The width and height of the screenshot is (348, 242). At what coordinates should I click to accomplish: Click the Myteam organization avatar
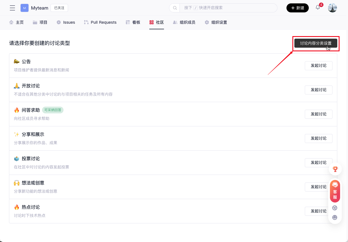click(25, 8)
